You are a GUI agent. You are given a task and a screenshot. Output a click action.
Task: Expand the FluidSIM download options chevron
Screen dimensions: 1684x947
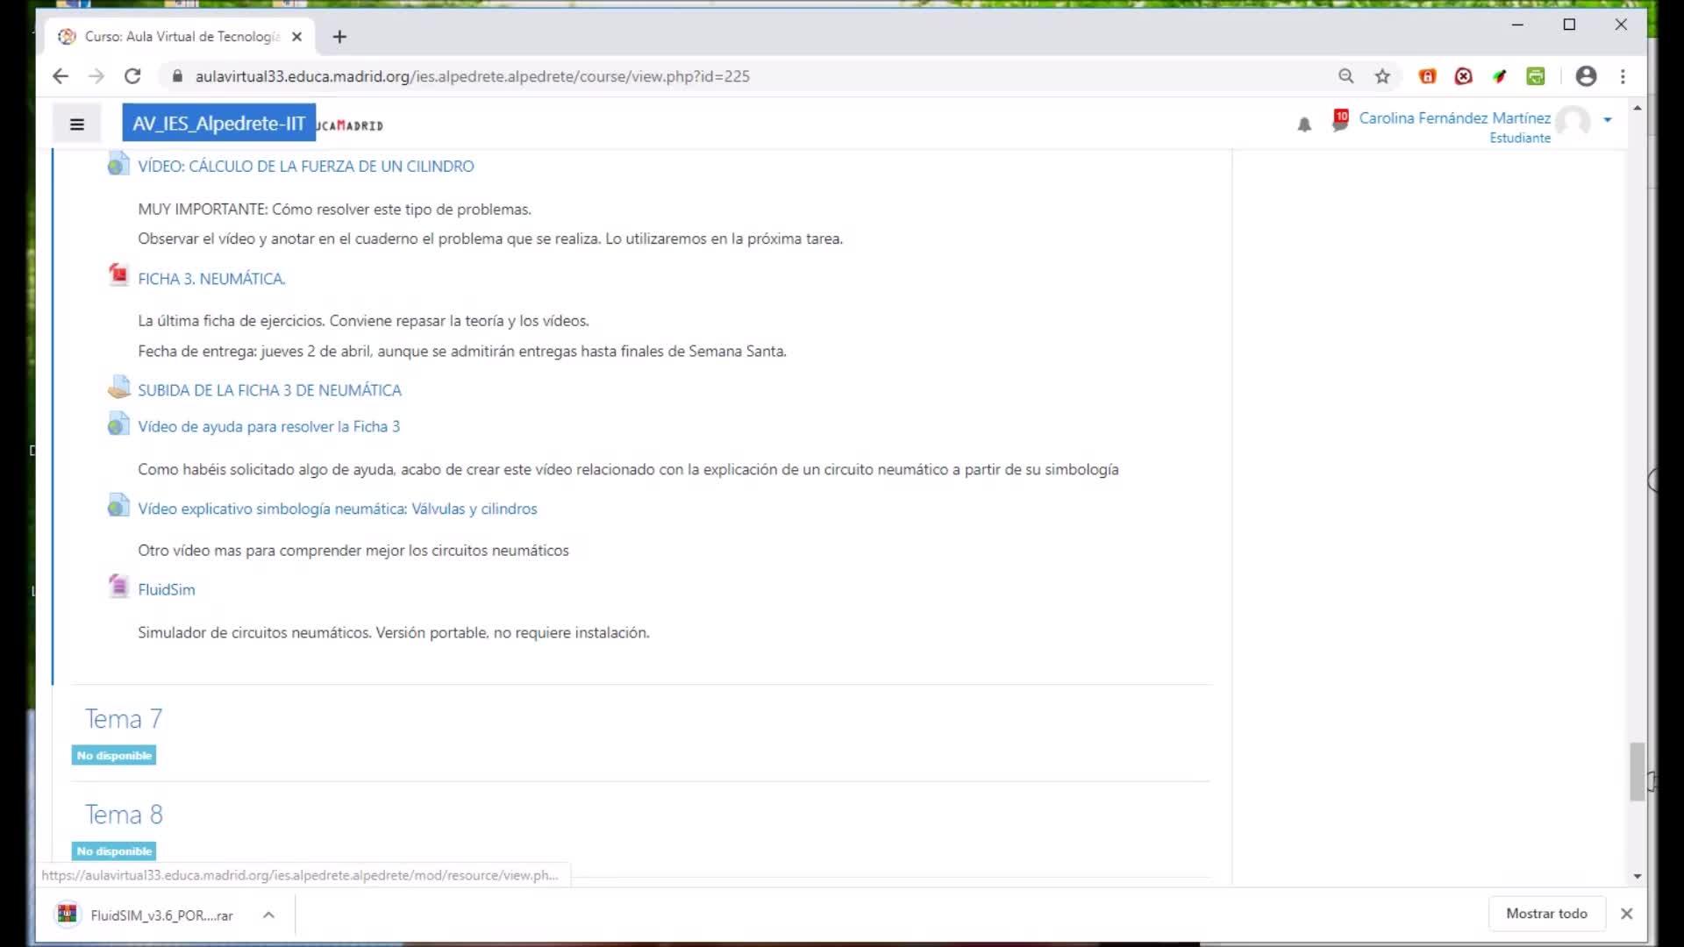tap(268, 915)
